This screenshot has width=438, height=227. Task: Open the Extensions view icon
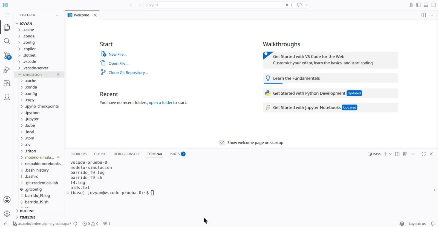pyautogui.click(x=7, y=83)
